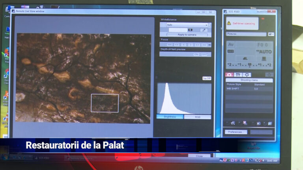303x170 pixels.
Task: Open the My Menu star icon
Action: point(247,74)
